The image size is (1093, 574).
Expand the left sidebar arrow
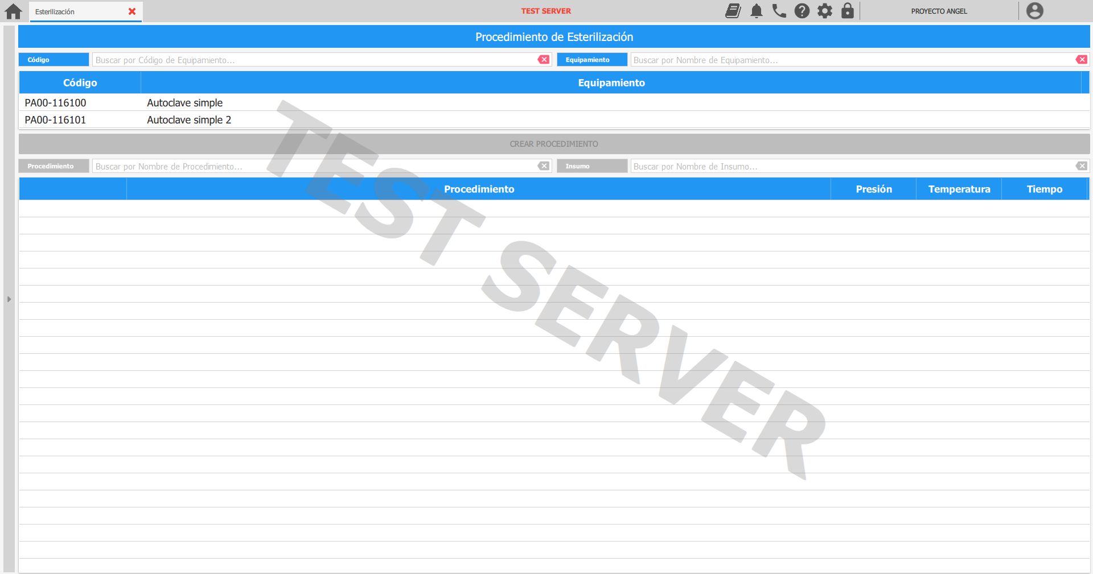[x=9, y=299]
